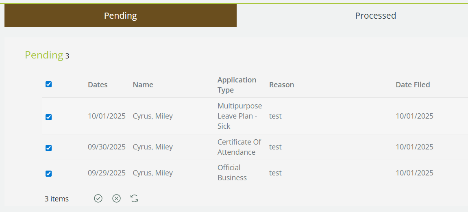Open the Official Business application row
468x212 pixels.
pos(232,173)
